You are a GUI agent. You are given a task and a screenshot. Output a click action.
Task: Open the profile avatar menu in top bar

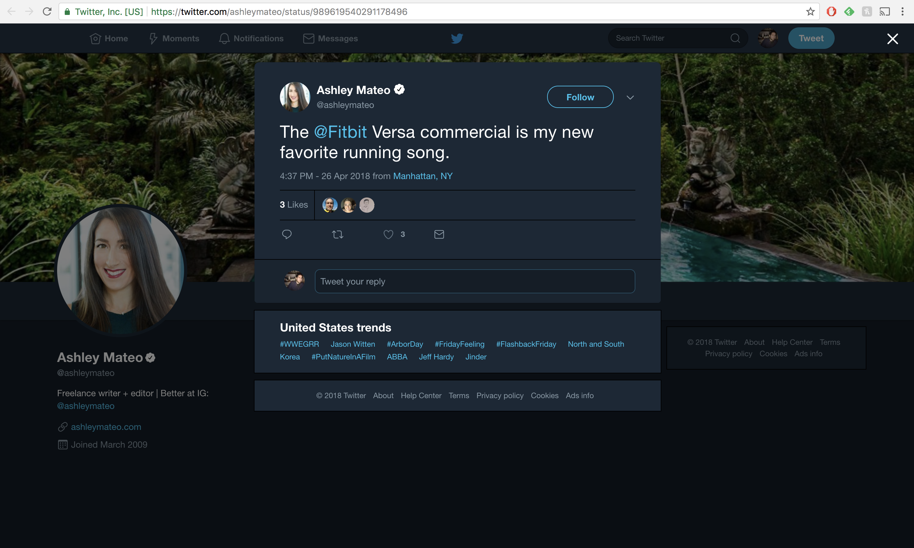768,38
